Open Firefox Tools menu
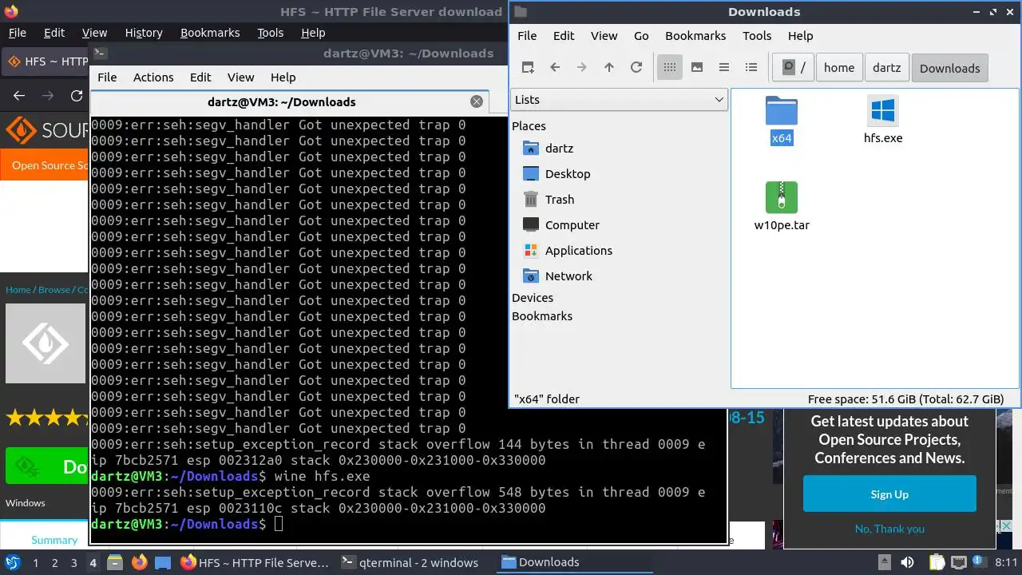1022x575 pixels. click(x=270, y=33)
